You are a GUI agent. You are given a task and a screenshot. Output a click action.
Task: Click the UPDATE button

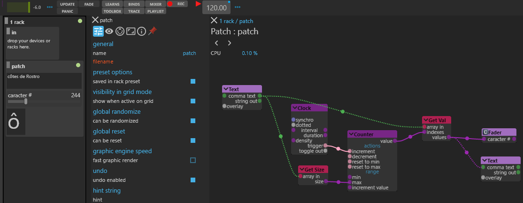[68, 4]
